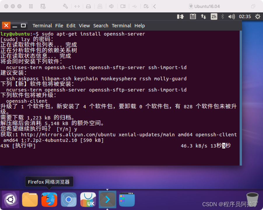
Task: Open the Files file manager in the dock
Action: pos(30,200)
